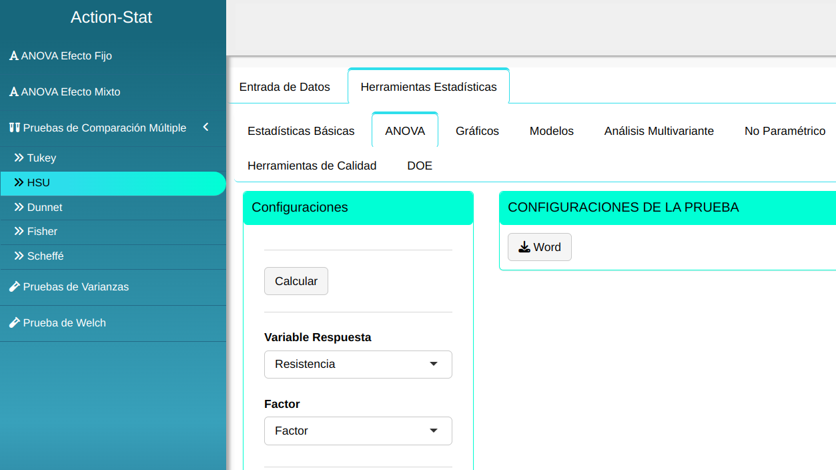Screen dimensions: 836x470
Task: Open the Factor dropdown
Action: [x=358, y=431]
